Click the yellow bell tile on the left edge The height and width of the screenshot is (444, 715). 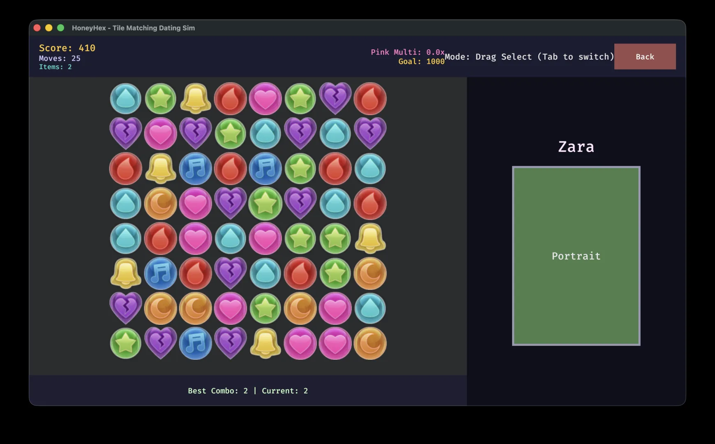tap(125, 273)
